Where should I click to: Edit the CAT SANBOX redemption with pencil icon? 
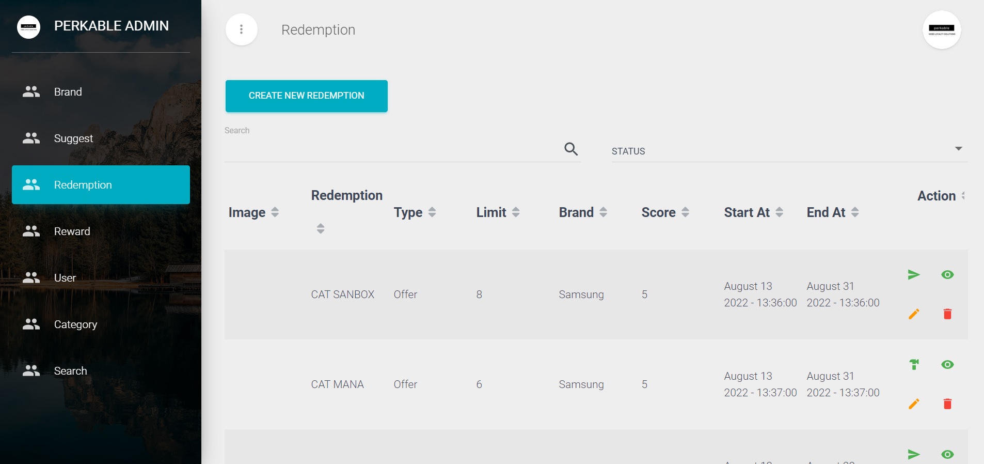point(914,314)
